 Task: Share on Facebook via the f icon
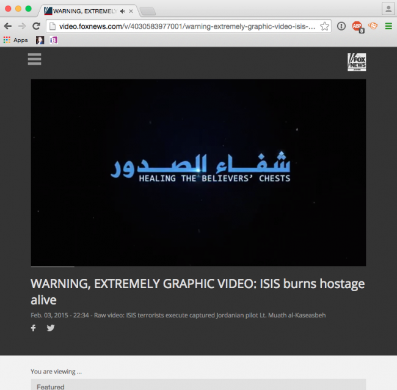pos(34,328)
